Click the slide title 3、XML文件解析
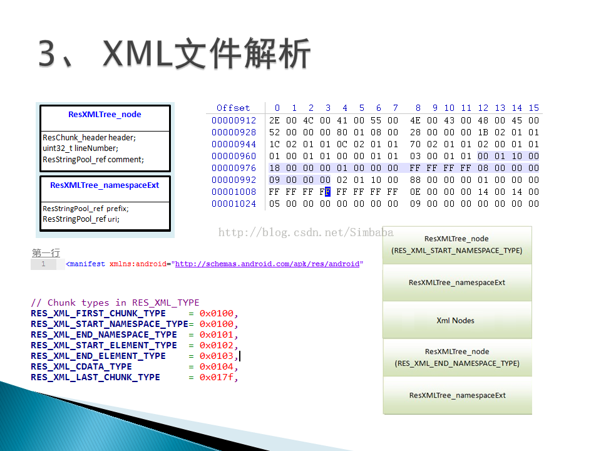Screen dimensions: 601x451 (x=175, y=53)
